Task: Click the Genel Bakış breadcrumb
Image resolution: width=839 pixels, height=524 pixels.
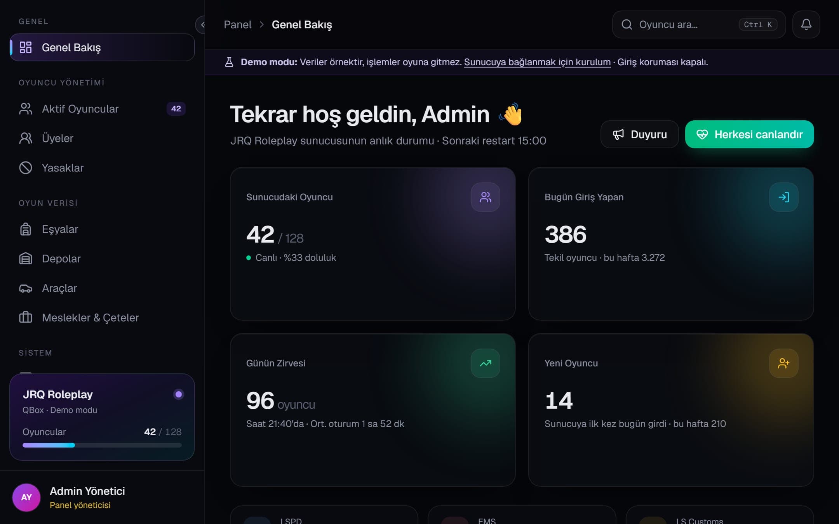Action: pos(302,24)
